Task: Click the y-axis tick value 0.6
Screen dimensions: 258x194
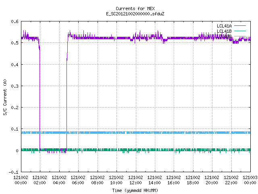Action: click(x=15, y=21)
